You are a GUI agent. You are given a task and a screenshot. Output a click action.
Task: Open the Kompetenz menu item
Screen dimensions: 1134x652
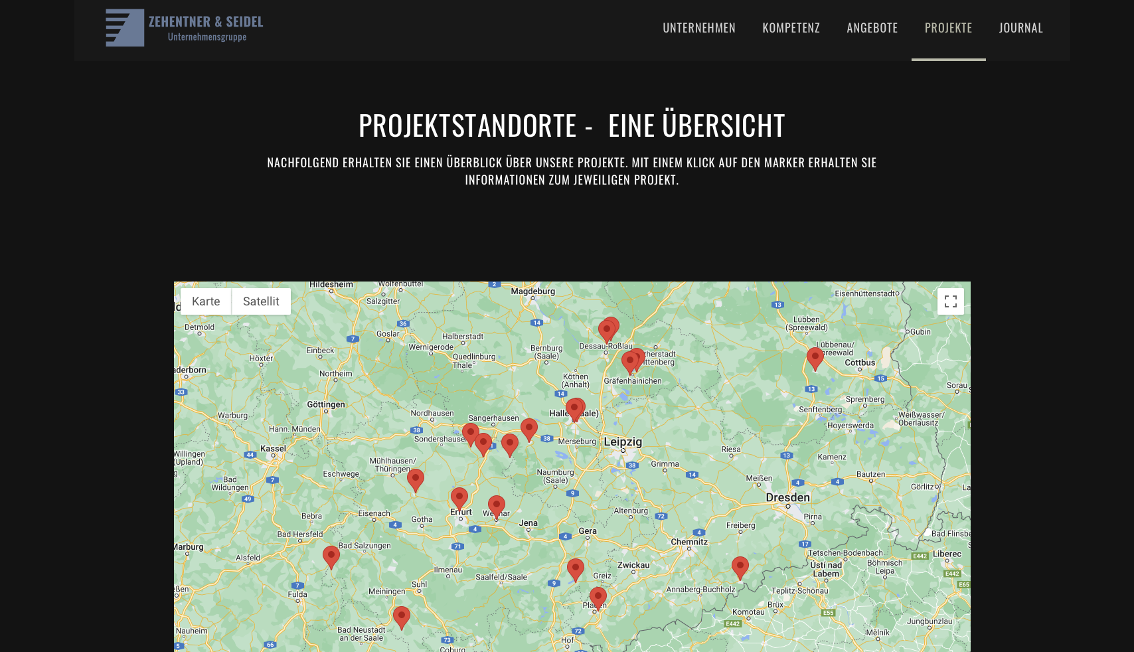[x=791, y=28]
